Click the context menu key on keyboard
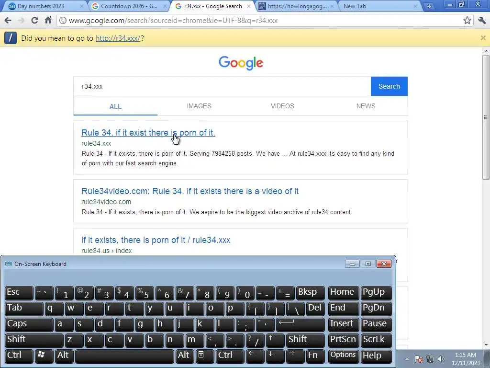Viewport: 490px width, 368px height. click(x=205, y=356)
